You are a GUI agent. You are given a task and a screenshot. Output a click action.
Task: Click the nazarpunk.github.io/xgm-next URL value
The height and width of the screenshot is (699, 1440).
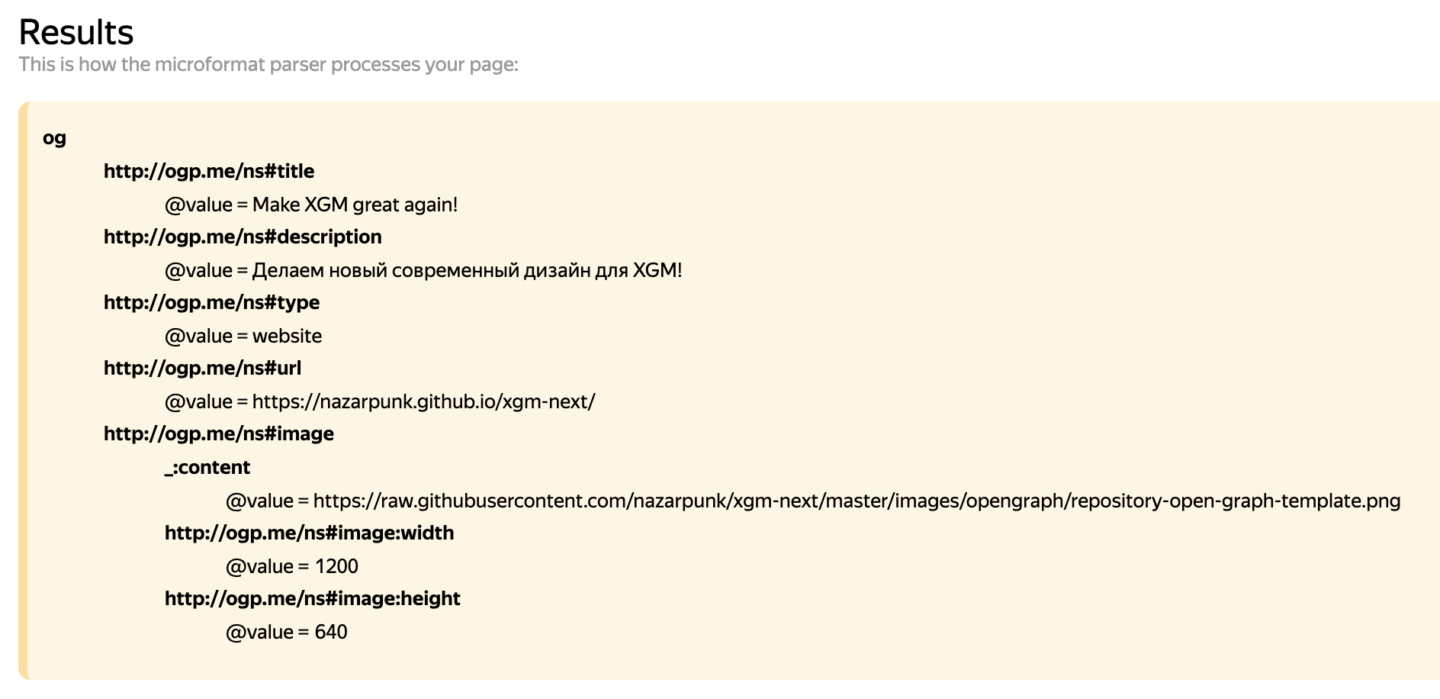[x=423, y=401]
